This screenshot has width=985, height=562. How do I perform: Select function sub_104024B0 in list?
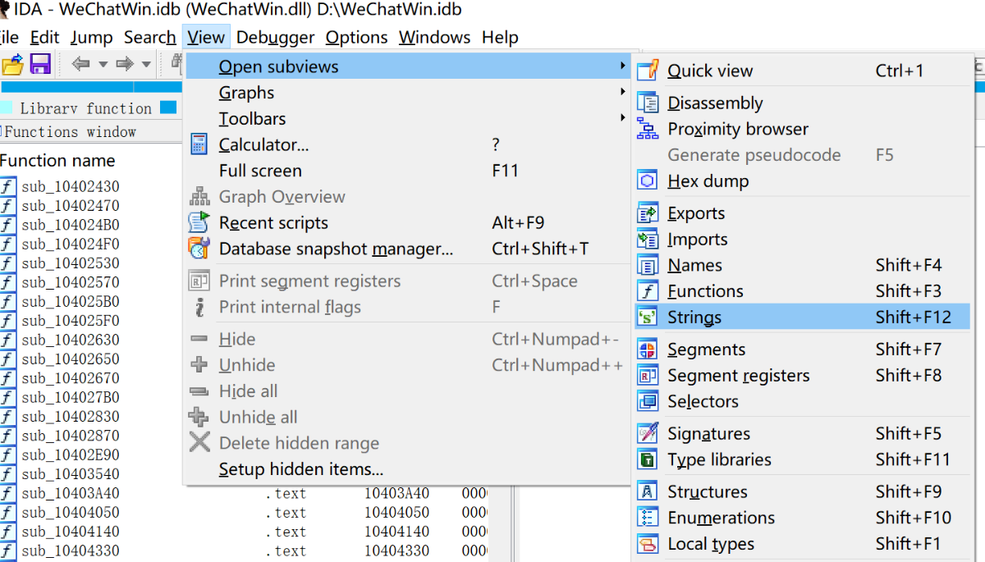pyautogui.click(x=71, y=225)
